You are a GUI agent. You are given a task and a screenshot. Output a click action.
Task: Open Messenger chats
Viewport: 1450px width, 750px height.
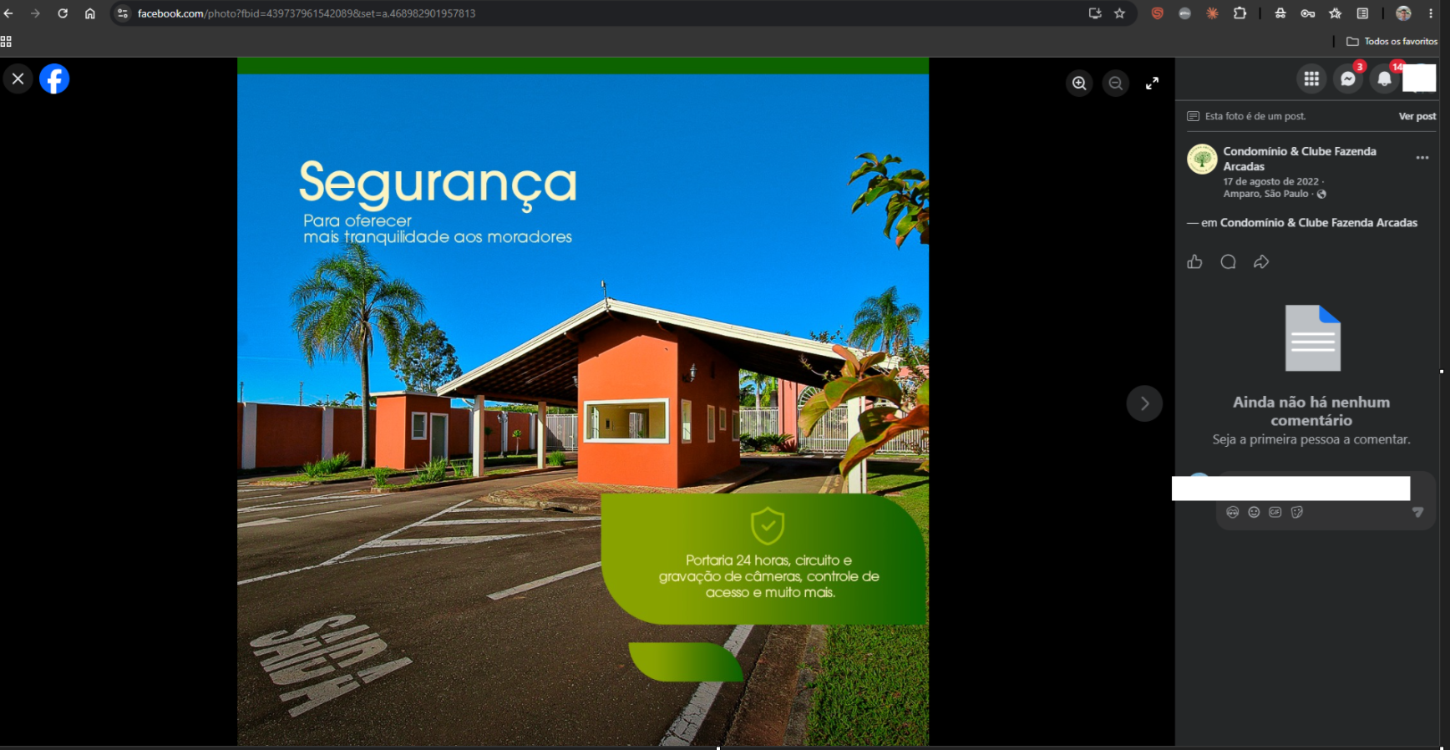tap(1347, 79)
